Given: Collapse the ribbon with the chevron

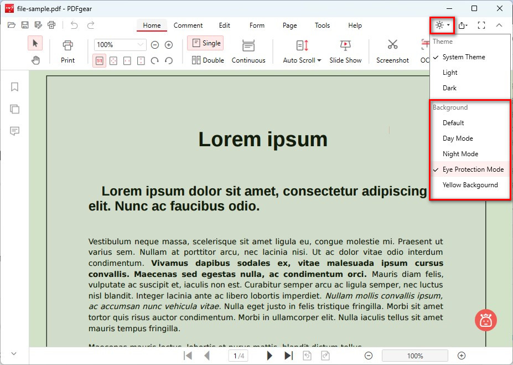Looking at the screenshot, I should 499,25.
